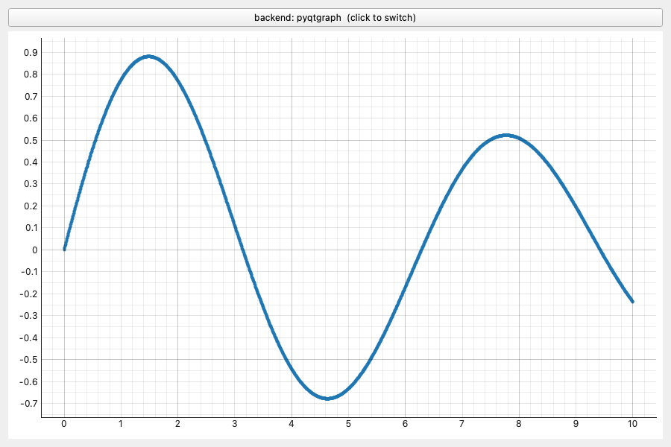The image size is (671, 447).
Task: Click the y-axis tick label 0.5
Action: click(31, 140)
